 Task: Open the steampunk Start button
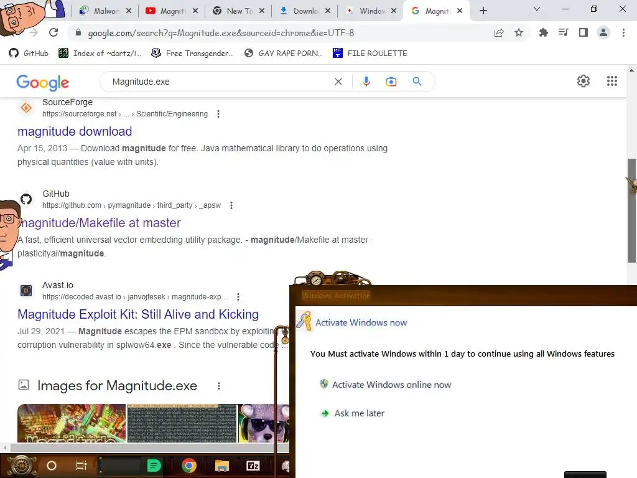pos(22,466)
